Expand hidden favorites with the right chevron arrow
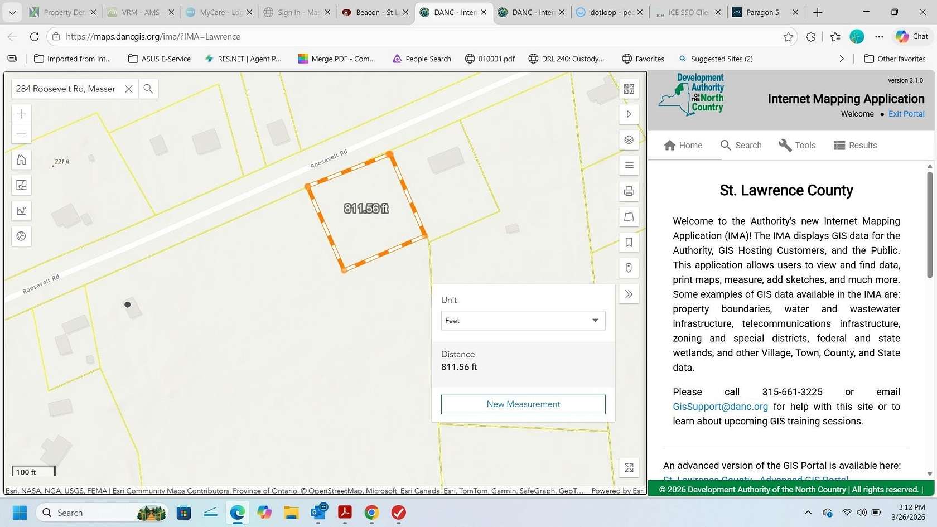The height and width of the screenshot is (527, 937). (x=842, y=58)
